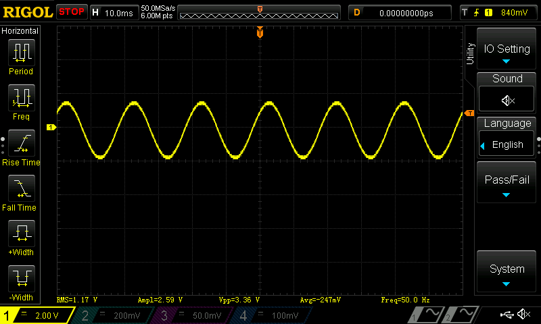Image resolution: width=541 pixels, height=324 pixels.
Task: Select the Period measurement icon
Action: [22, 53]
